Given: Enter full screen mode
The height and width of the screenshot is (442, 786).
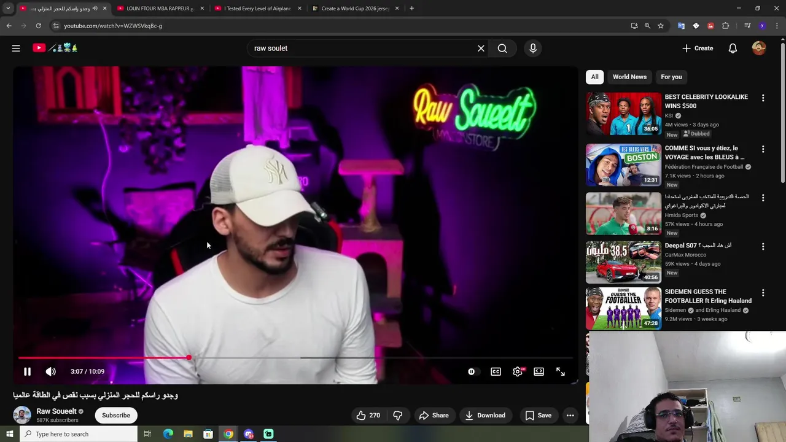Looking at the screenshot, I should pos(561,371).
